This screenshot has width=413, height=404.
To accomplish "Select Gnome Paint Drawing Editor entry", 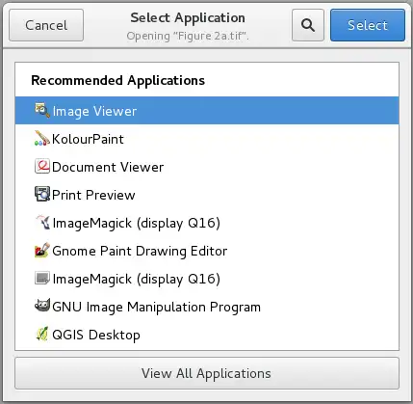I will point(207,251).
